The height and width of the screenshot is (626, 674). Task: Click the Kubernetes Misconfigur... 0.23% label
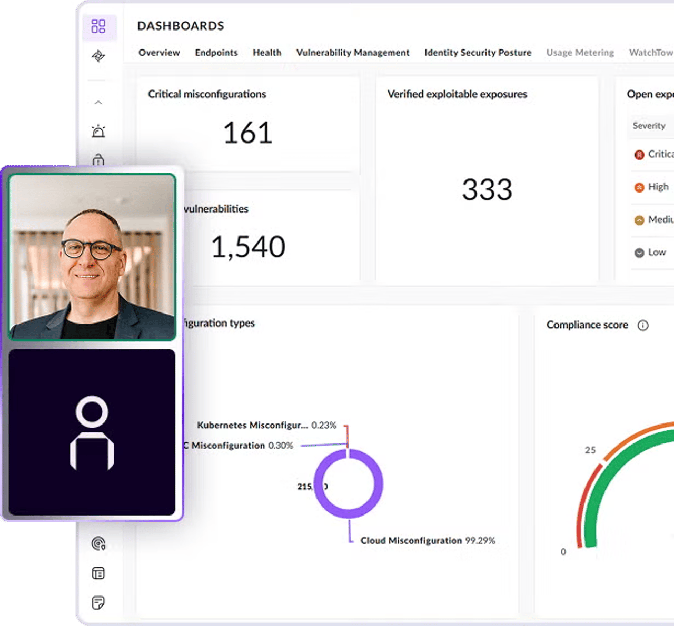click(x=266, y=425)
